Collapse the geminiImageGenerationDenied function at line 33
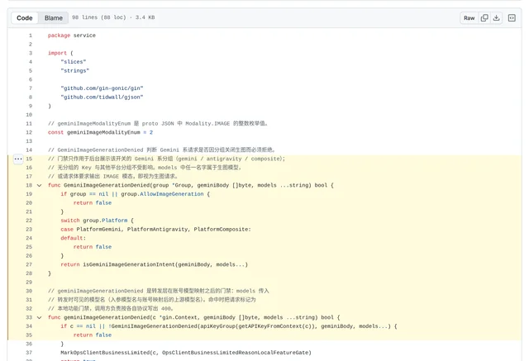The image size is (529, 361). point(40,317)
